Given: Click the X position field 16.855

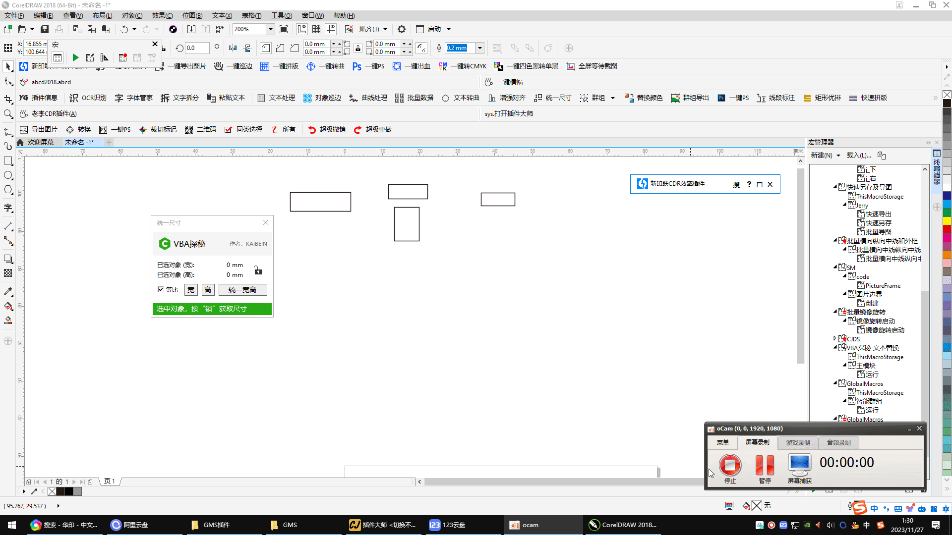Looking at the screenshot, I should [36, 44].
